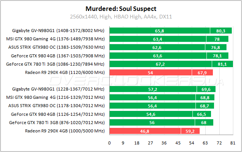The width and height of the screenshot is (242, 152).
Task: Click axis tick label 0
Action: (x=109, y=143)
